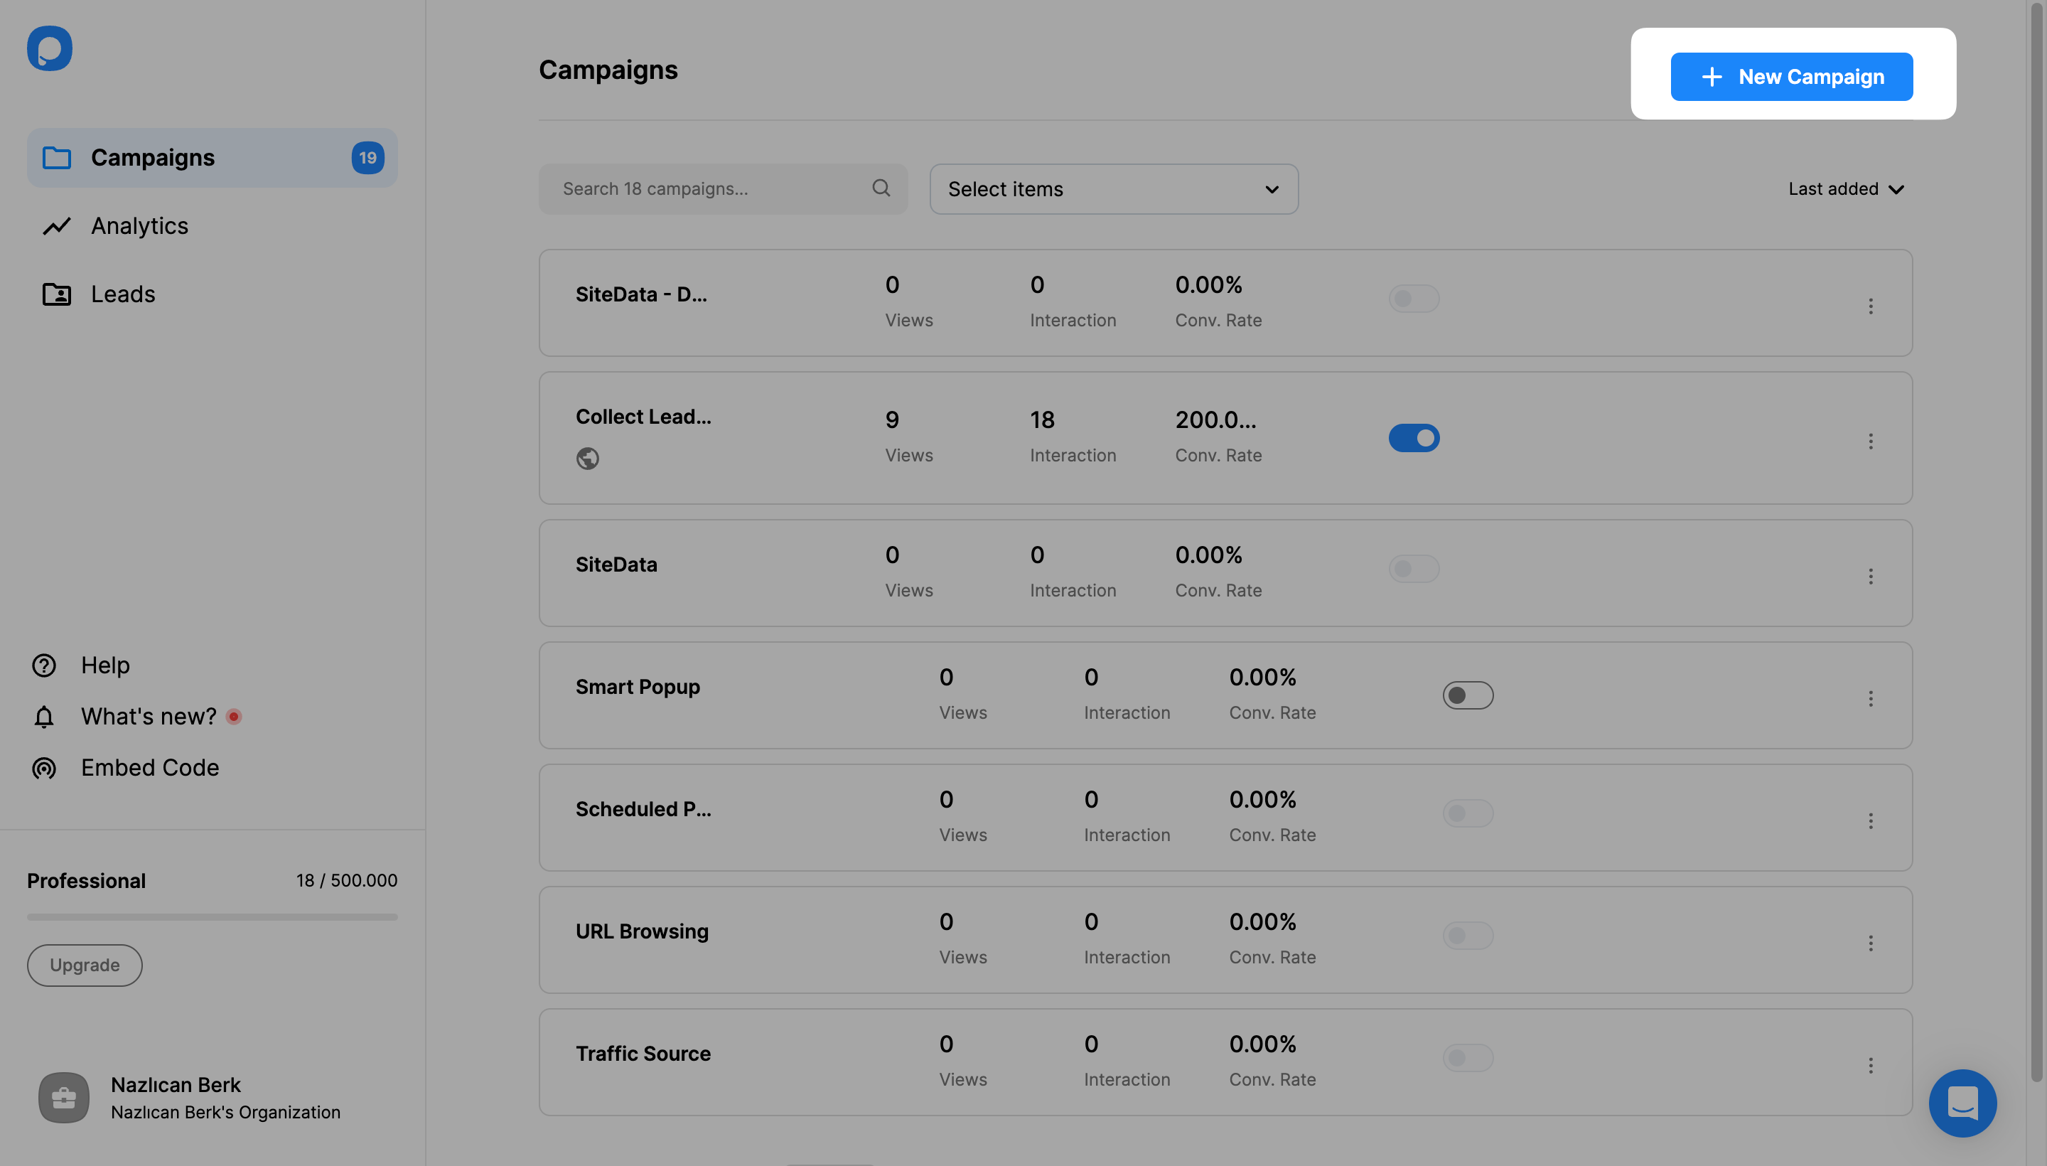
Task: Enable the Smart Popup campaign toggle
Action: pyautogui.click(x=1468, y=695)
